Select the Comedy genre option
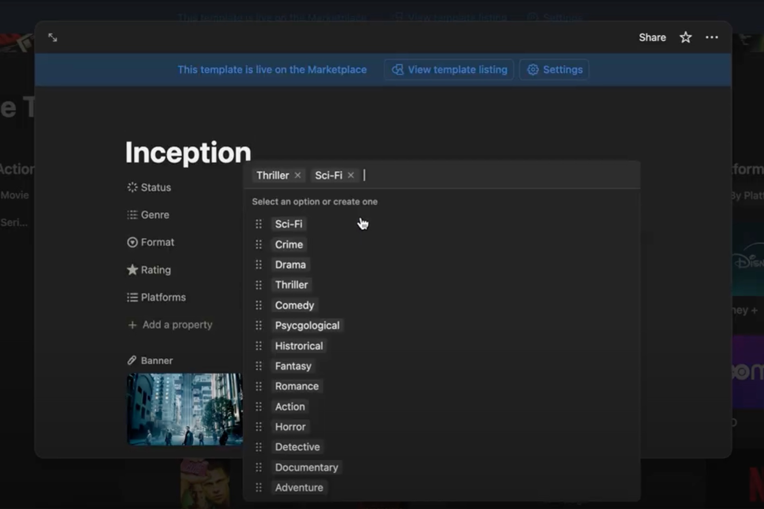Viewport: 764px width, 509px height. [x=294, y=305]
